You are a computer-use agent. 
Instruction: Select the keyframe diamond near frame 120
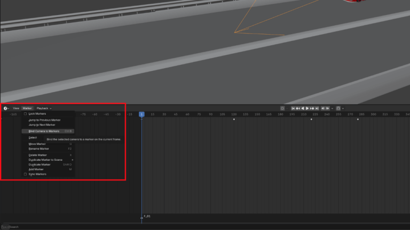click(x=234, y=119)
